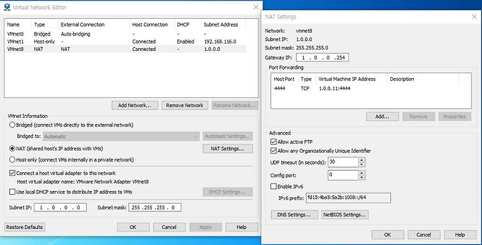Image resolution: width=482 pixels, height=245 pixels.
Task: Decrease UDP timeout with down arrow
Action: [361, 165]
